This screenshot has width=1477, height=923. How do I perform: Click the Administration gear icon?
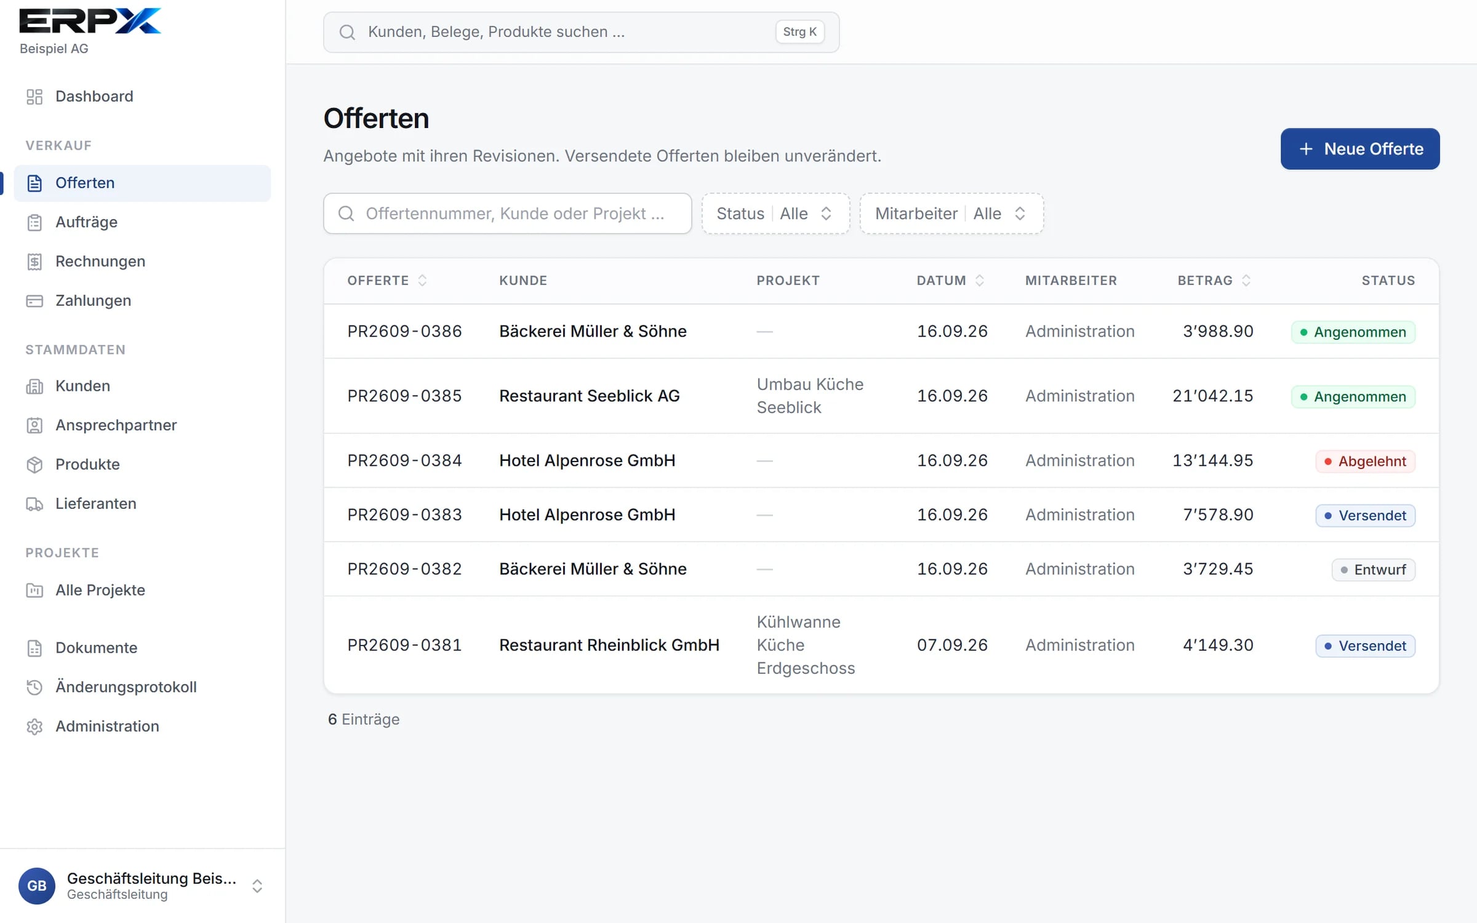tap(34, 727)
